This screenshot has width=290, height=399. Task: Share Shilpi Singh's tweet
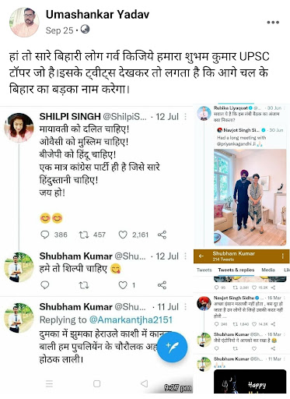coord(162,235)
